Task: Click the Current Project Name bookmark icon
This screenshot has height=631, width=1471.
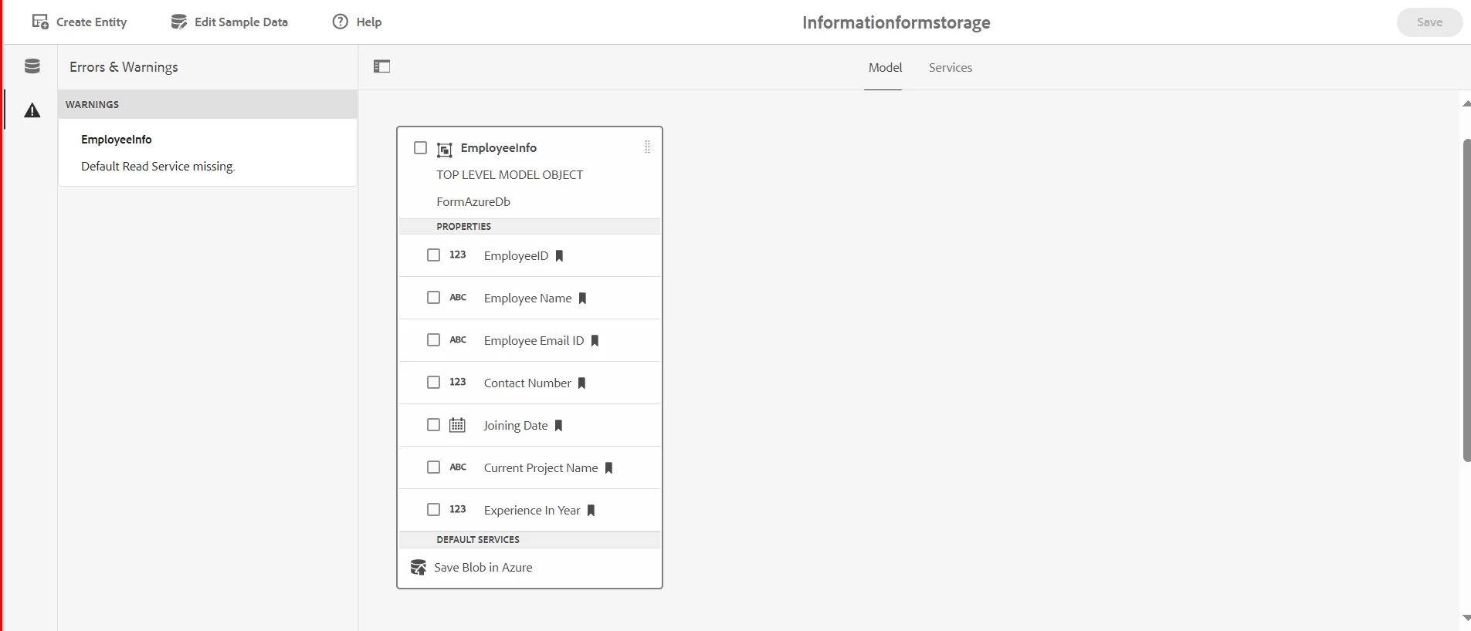Action: pyautogui.click(x=609, y=467)
